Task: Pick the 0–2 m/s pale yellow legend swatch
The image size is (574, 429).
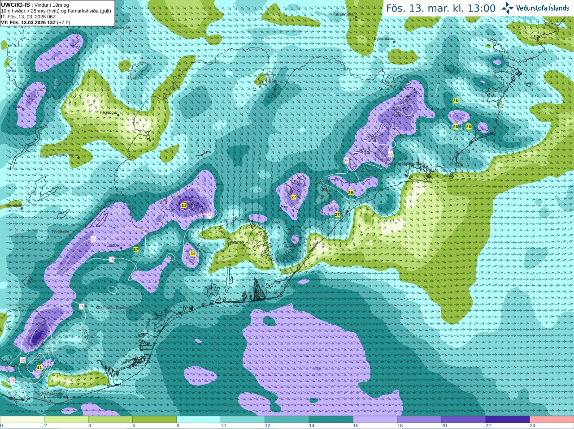Action: point(22,420)
